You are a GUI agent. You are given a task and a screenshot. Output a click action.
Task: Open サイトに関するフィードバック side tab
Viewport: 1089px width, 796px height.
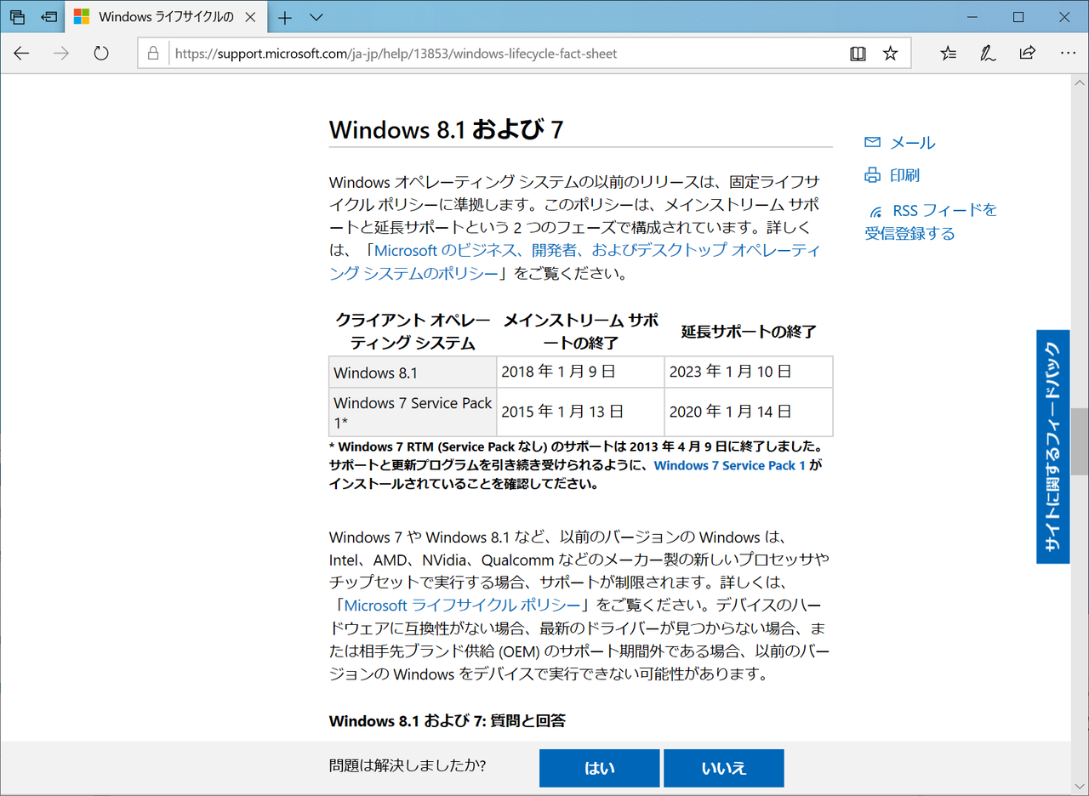click(x=1052, y=447)
